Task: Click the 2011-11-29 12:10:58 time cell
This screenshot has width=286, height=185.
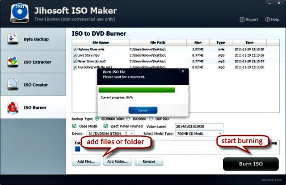Action: click(x=249, y=49)
